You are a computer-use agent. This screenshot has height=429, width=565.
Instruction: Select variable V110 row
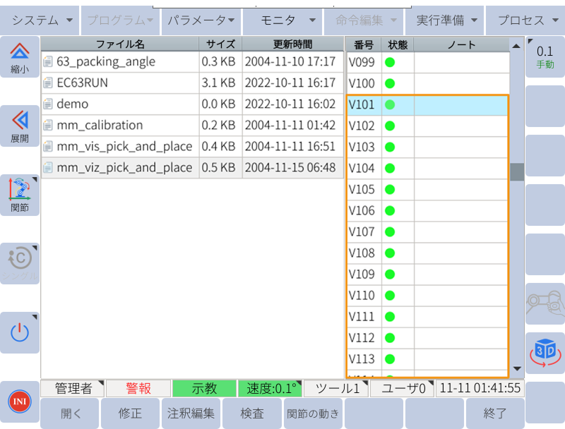point(427,296)
